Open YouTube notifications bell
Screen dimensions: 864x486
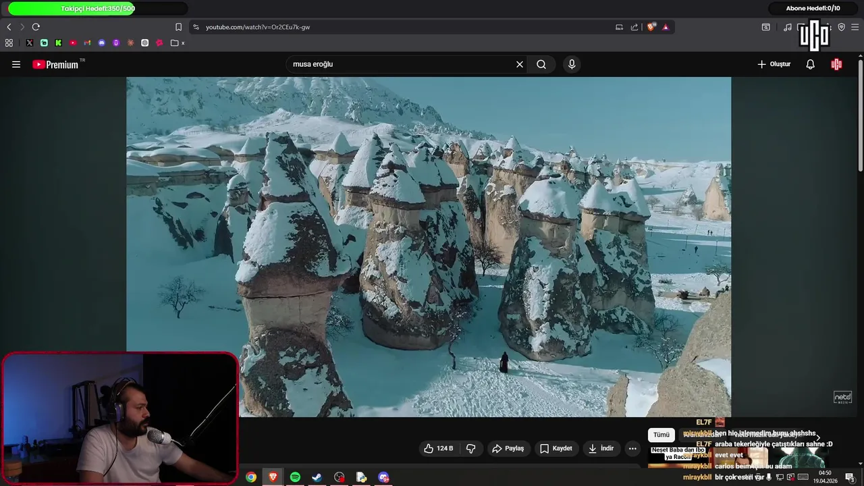point(811,64)
